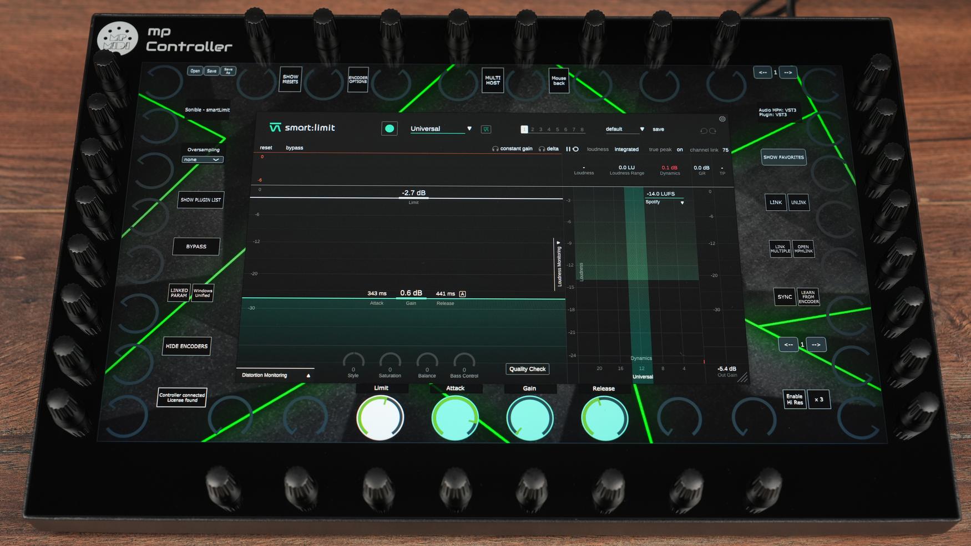Click the Bass Control knob
The height and width of the screenshot is (546, 971).
coord(464,361)
